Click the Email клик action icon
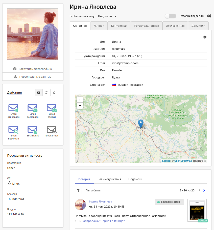This screenshot has width=214, height=230. click(33, 130)
